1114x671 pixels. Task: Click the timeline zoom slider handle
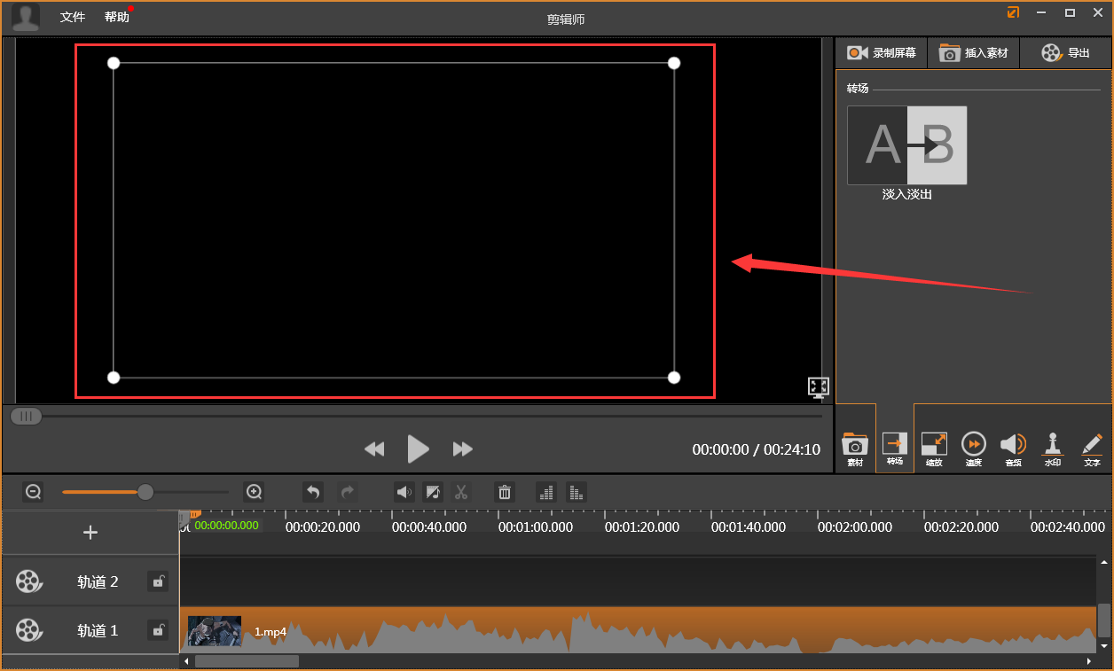click(145, 491)
